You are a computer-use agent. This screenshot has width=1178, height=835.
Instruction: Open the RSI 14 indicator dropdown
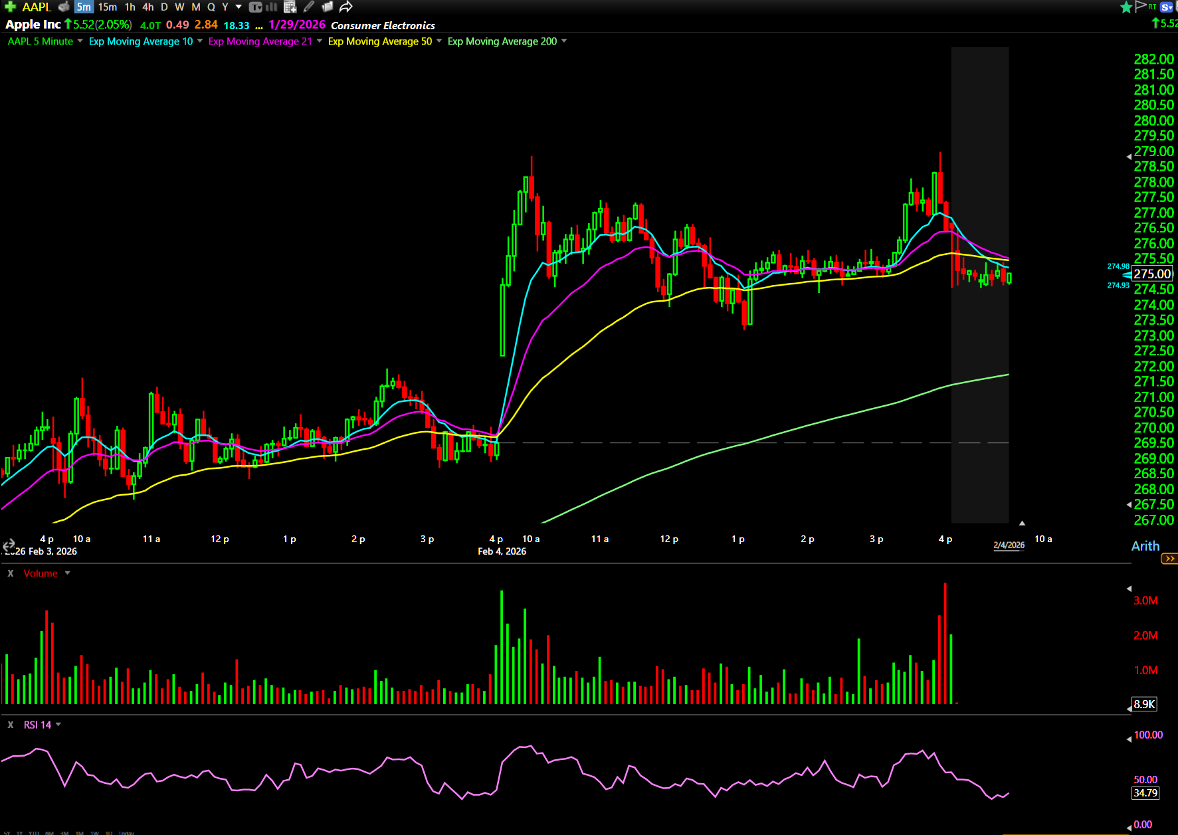click(x=58, y=725)
